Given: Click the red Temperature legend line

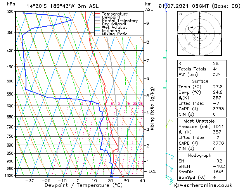Looking at the screenshot, I should [97, 14].
